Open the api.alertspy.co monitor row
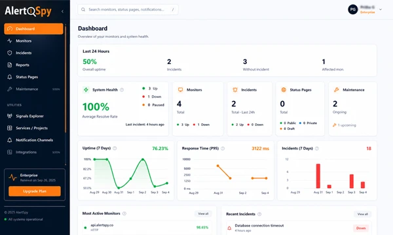Image resolution: width=393 pixels, height=235 pixels. (x=147, y=227)
